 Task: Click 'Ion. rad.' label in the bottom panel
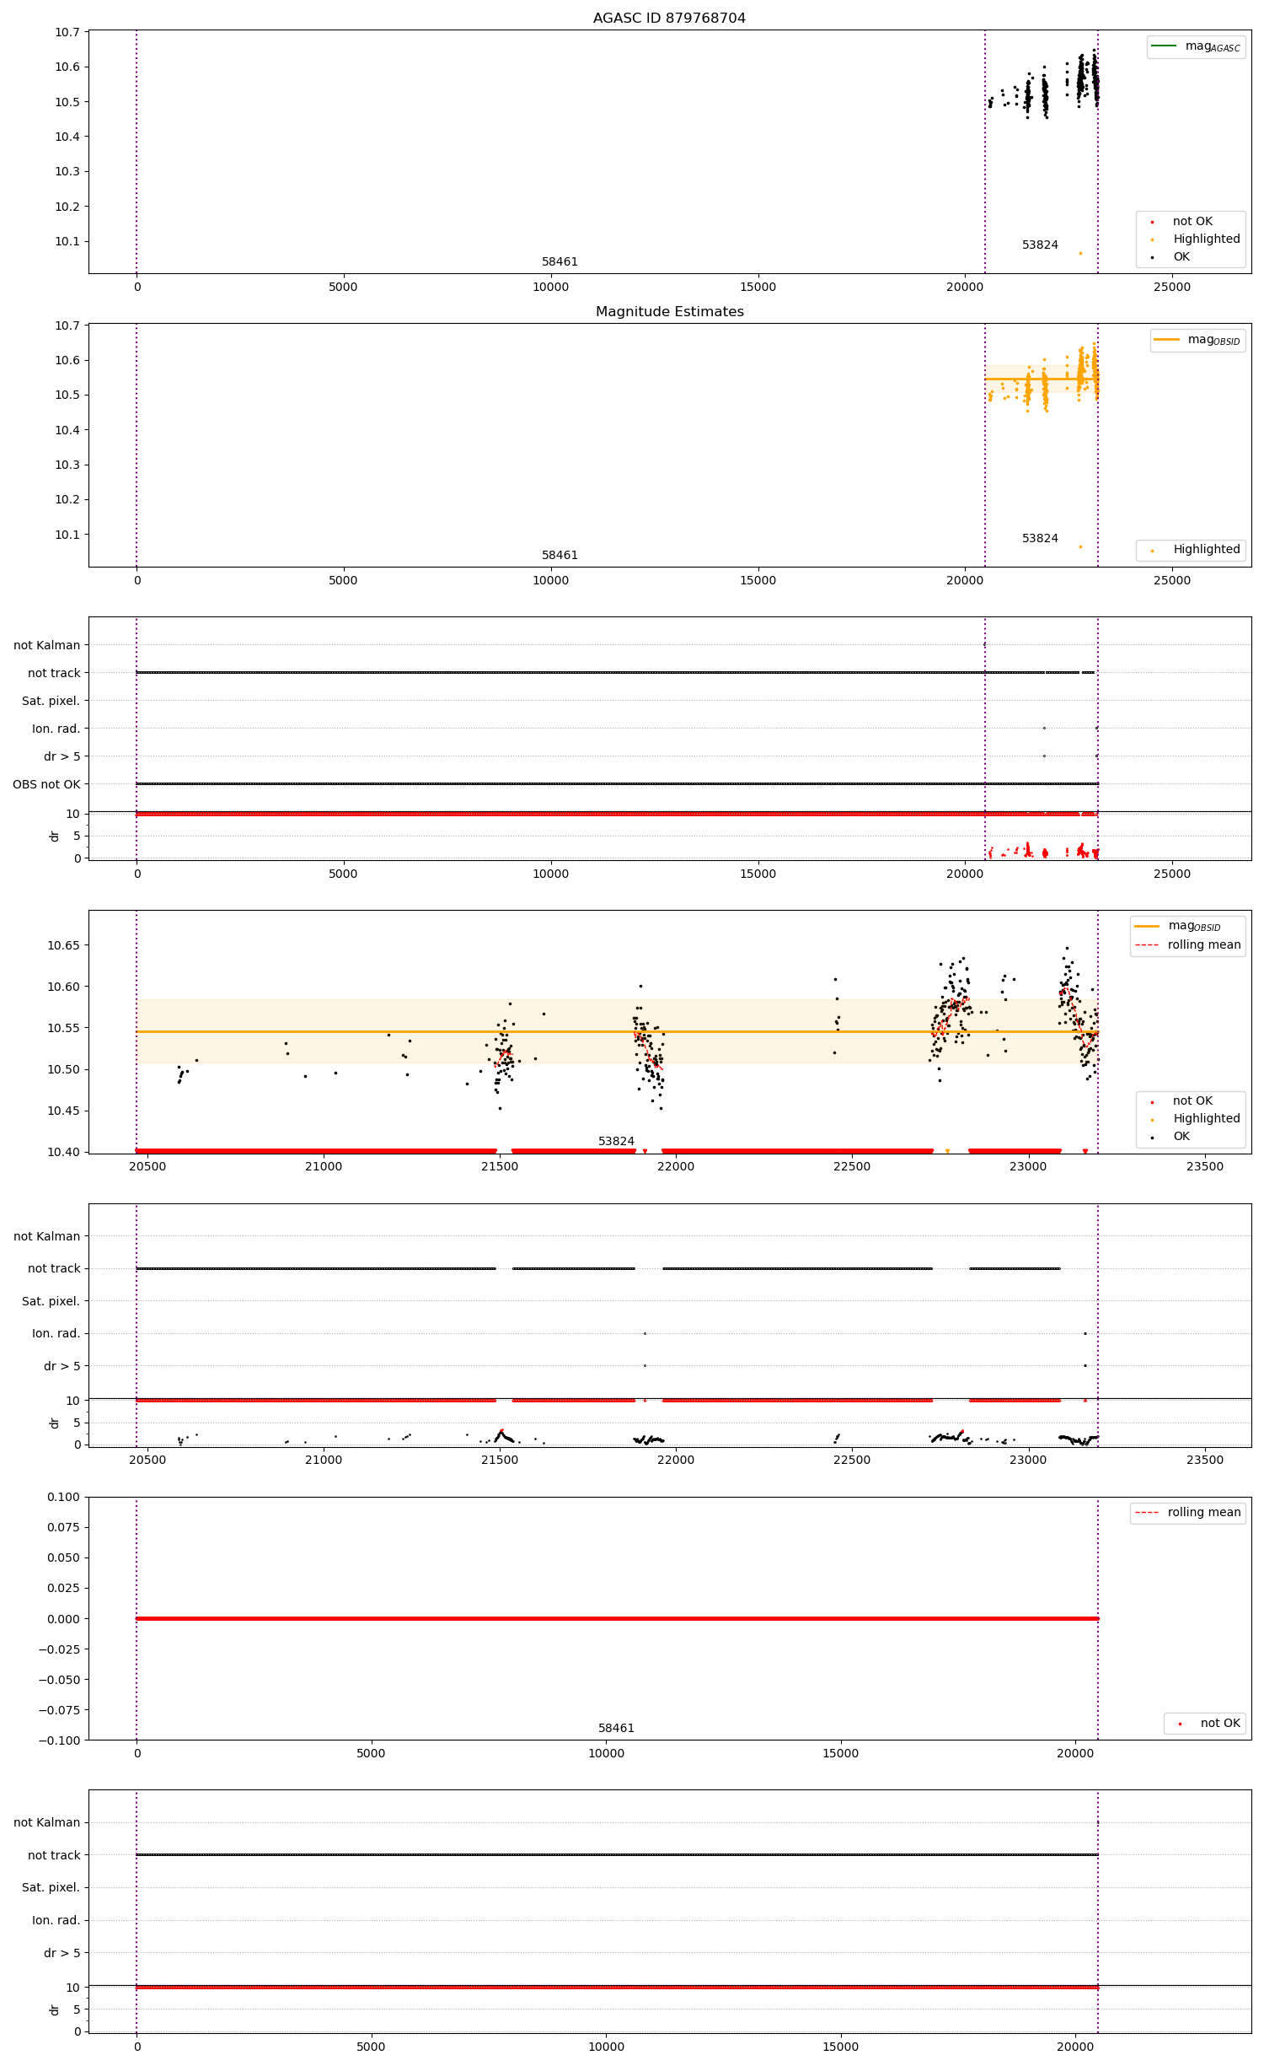click(56, 1920)
